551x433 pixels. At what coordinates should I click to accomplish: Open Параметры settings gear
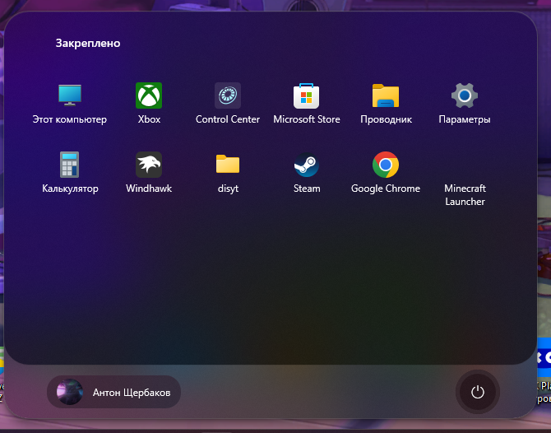[464, 104]
